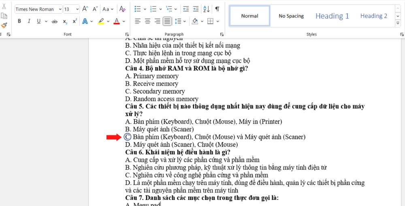Screen dimensions: 405x206
Task: Open the Styles pane launcher
Action: (x=402, y=34)
